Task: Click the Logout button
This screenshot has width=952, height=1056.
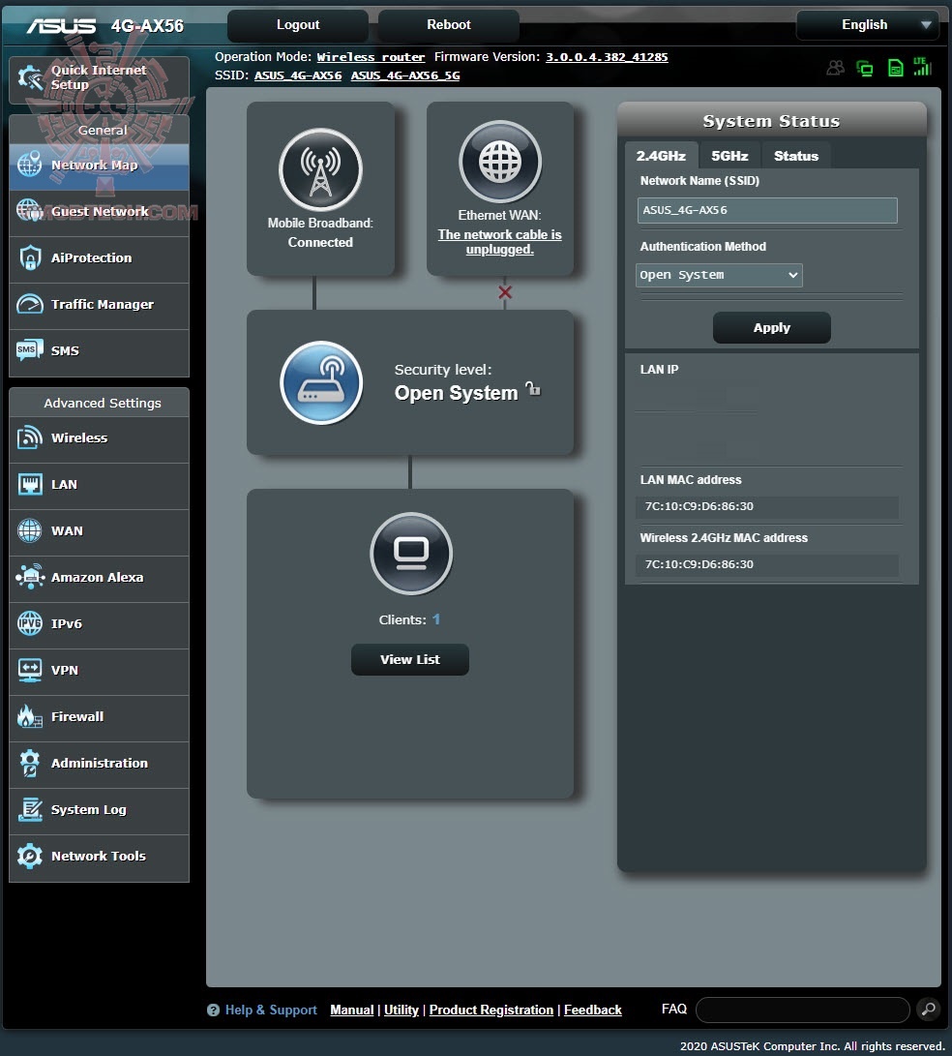Action: click(298, 25)
